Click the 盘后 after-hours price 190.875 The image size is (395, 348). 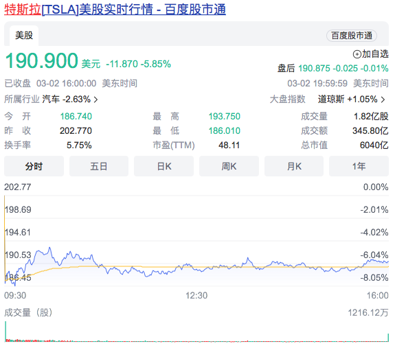(314, 68)
